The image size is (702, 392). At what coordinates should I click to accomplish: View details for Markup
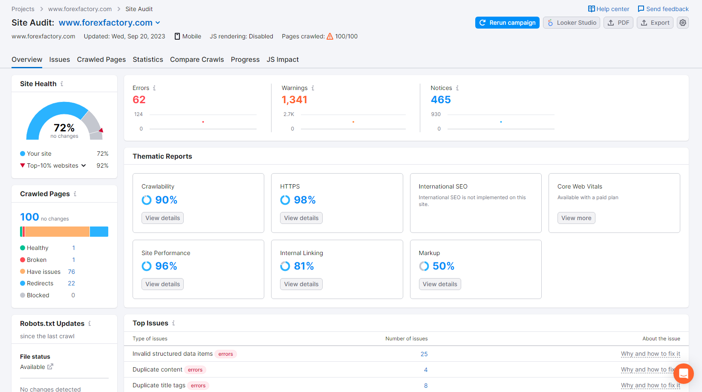pyautogui.click(x=440, y=284)
